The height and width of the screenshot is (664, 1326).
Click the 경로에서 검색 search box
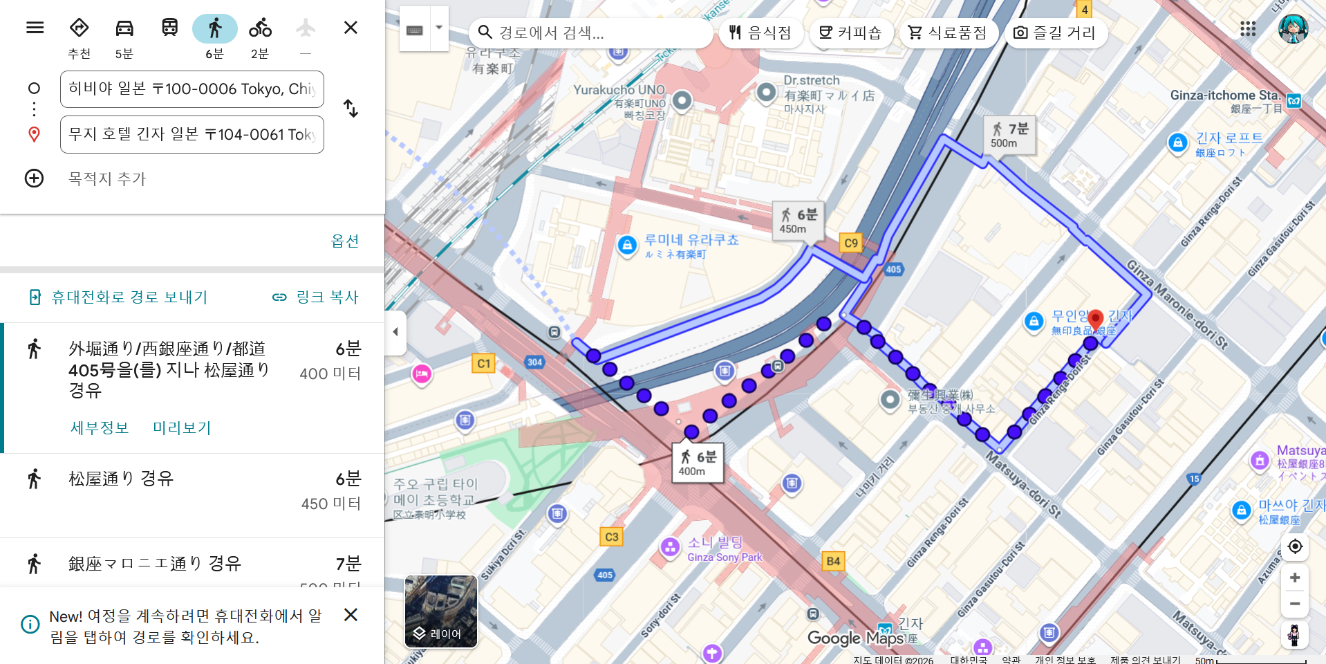pyautogui.click(x=591, y=33)
